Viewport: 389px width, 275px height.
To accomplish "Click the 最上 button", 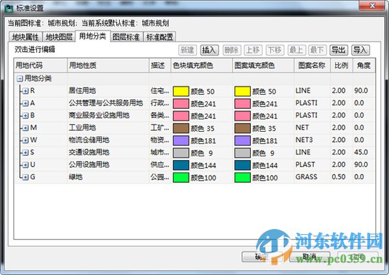I will (296, 50).
